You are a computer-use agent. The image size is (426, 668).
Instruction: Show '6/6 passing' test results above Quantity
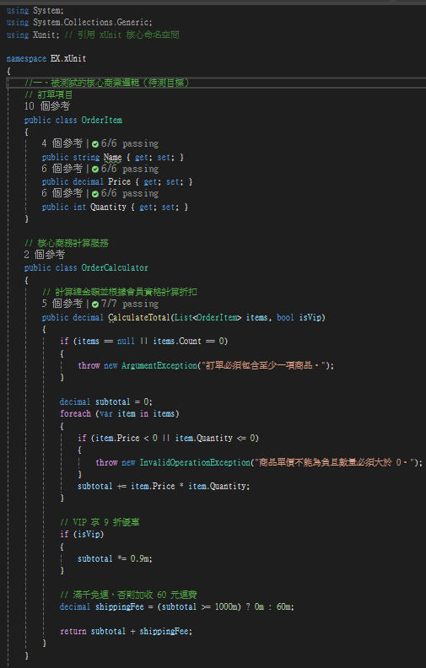[x=130, y=193]
